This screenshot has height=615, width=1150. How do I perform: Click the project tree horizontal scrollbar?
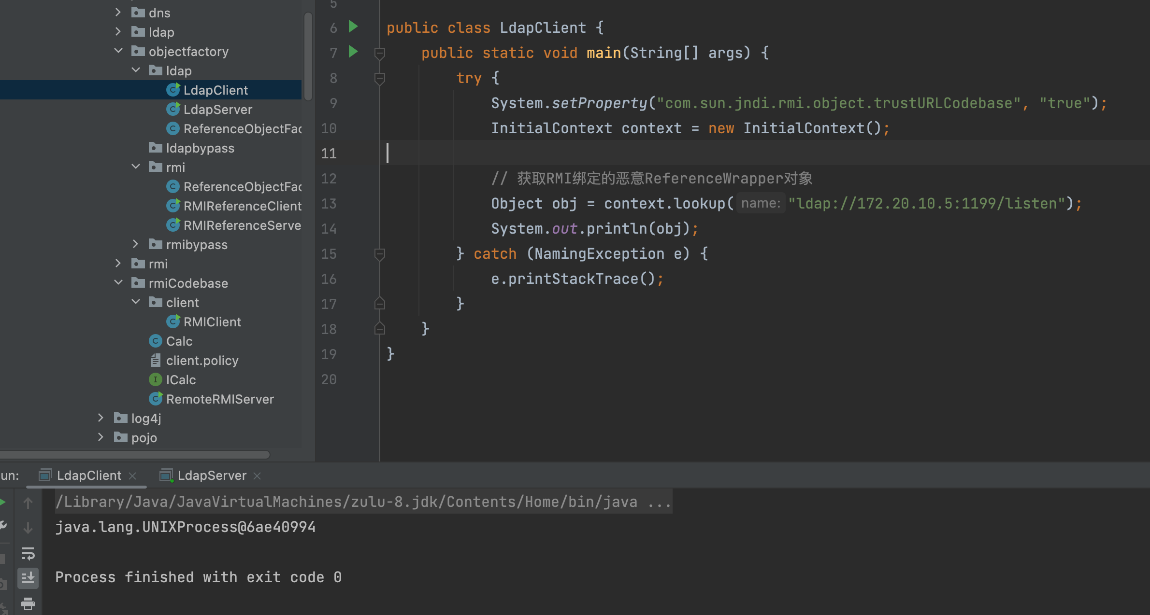[x=135, y=454]
